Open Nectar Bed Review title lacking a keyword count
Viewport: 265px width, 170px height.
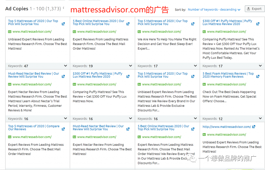pos(98,127)
